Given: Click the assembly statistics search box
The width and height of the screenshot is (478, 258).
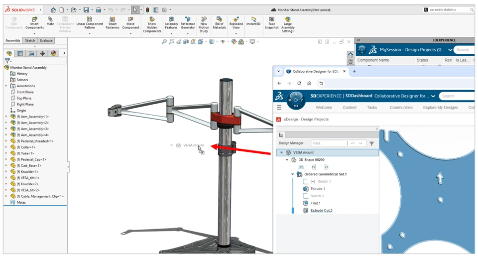Looking at the screenshot, I should pos(448,10).
